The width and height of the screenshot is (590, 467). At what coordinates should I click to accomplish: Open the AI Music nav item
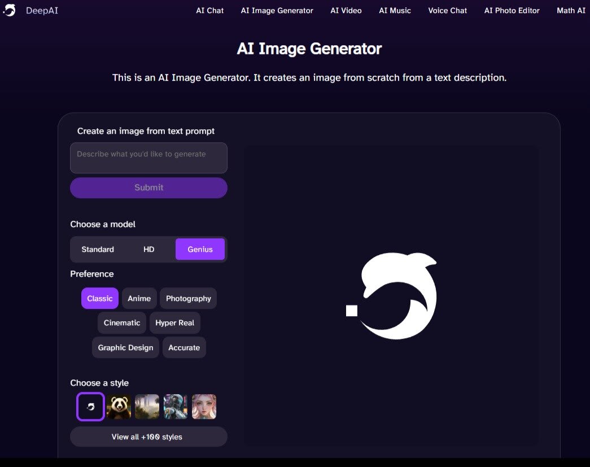(395, 11)
